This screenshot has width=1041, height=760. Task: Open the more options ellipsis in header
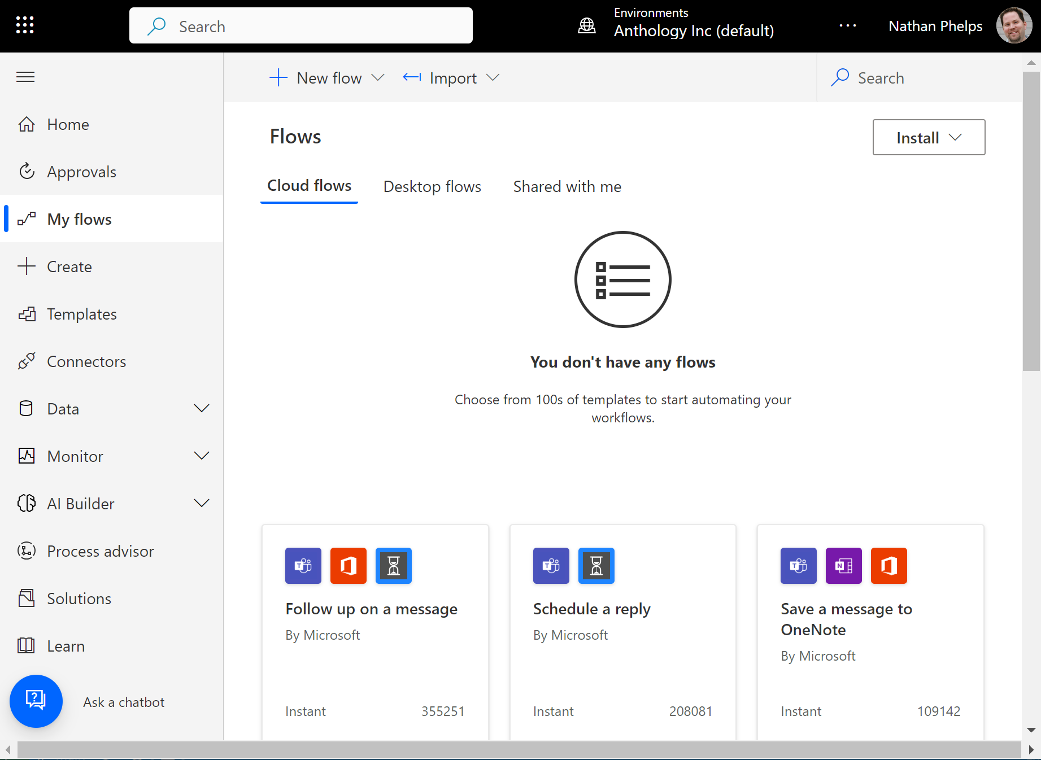(847, 26)
